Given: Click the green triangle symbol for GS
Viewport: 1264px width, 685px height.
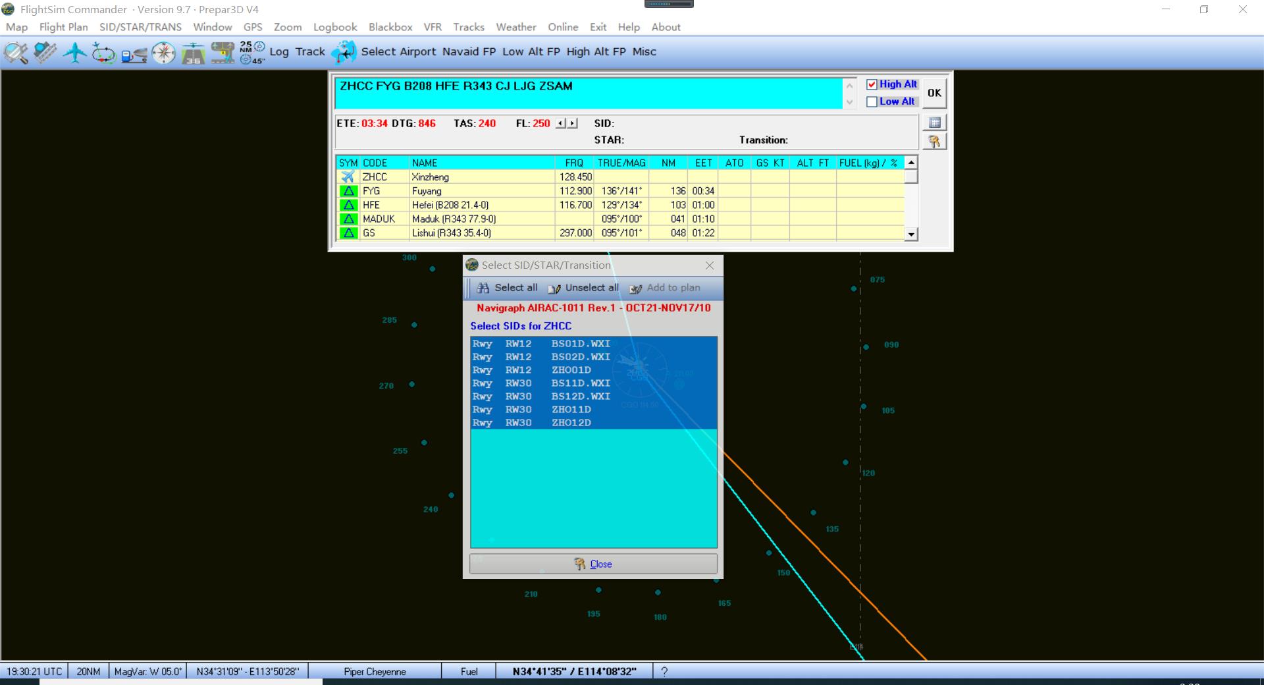Looking at the screenshot, I should 348,233.
